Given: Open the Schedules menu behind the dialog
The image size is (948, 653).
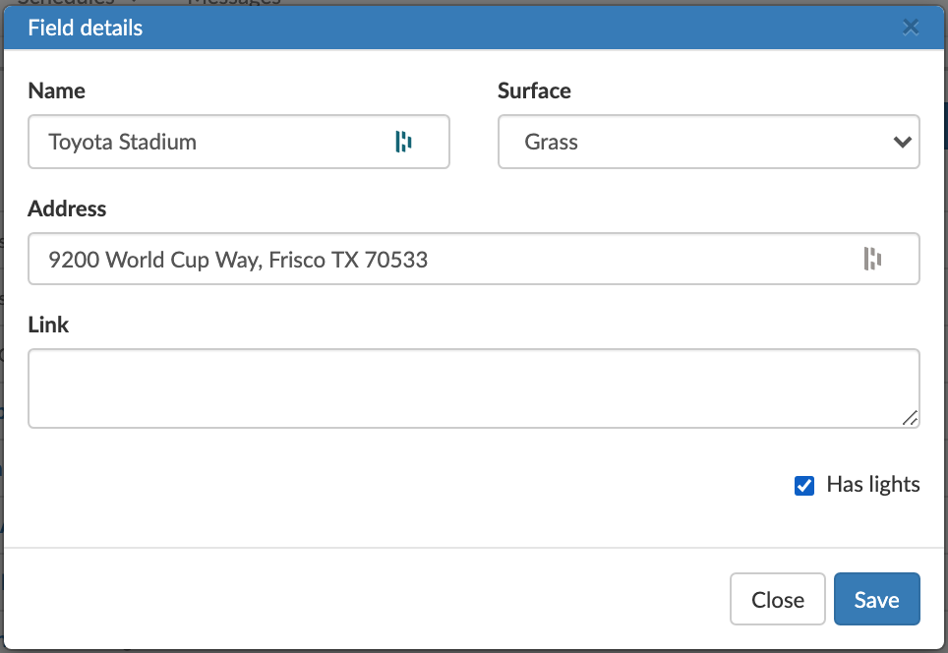Looking at the screenshot, I should pyautogui.click(x=76, y=2).
